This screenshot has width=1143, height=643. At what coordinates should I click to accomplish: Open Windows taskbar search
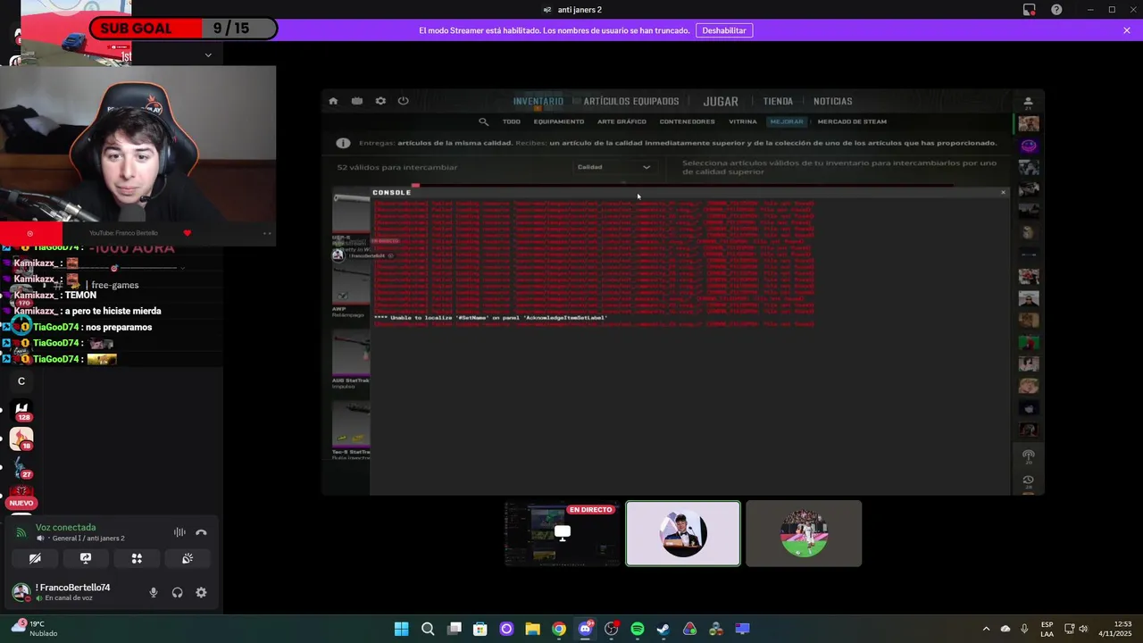[428, 629]
